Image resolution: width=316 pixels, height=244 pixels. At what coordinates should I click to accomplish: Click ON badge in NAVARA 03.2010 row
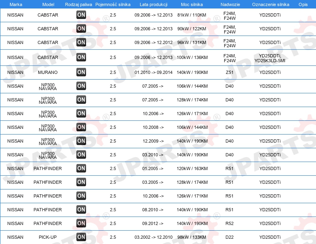coord(81,155)
